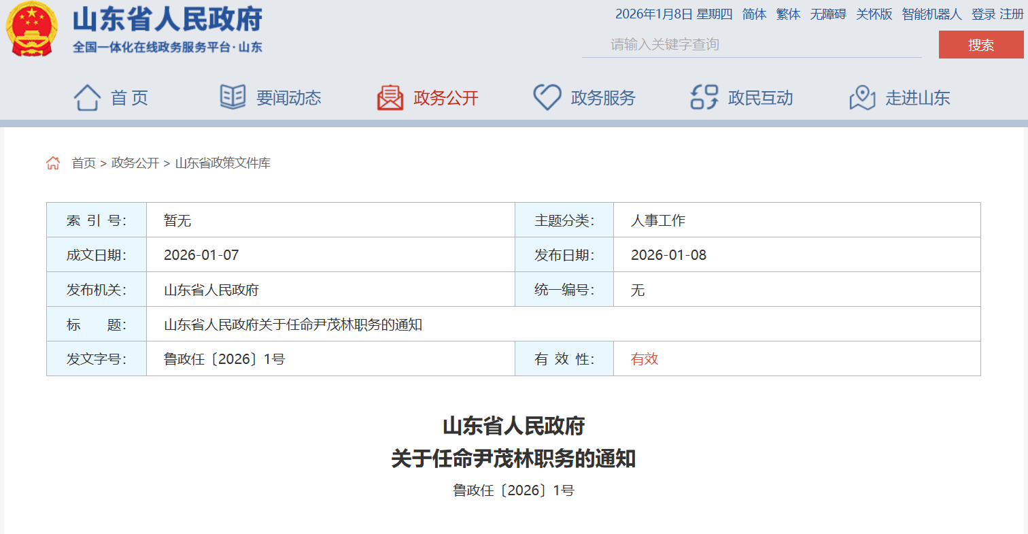Click the exchange arrows icon for 政民互动
1028x534 pixels.
coord(704,97)
